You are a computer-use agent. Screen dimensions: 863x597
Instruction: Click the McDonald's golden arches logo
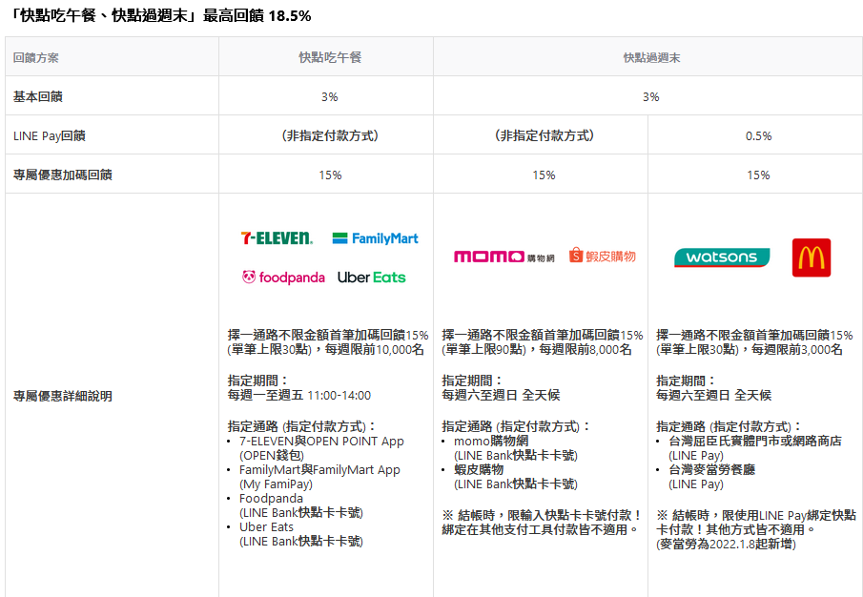pos(812,257)
